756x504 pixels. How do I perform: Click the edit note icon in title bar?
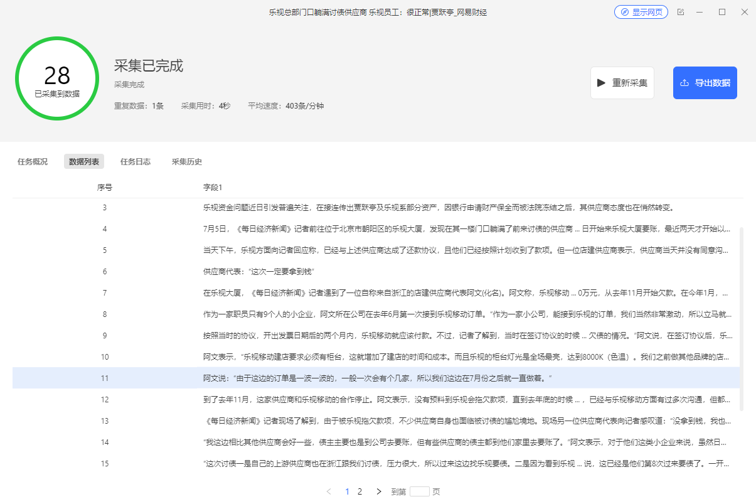681,12
